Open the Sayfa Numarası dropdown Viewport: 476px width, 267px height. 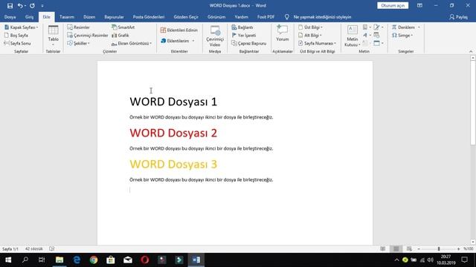click(x=317, y=43)
